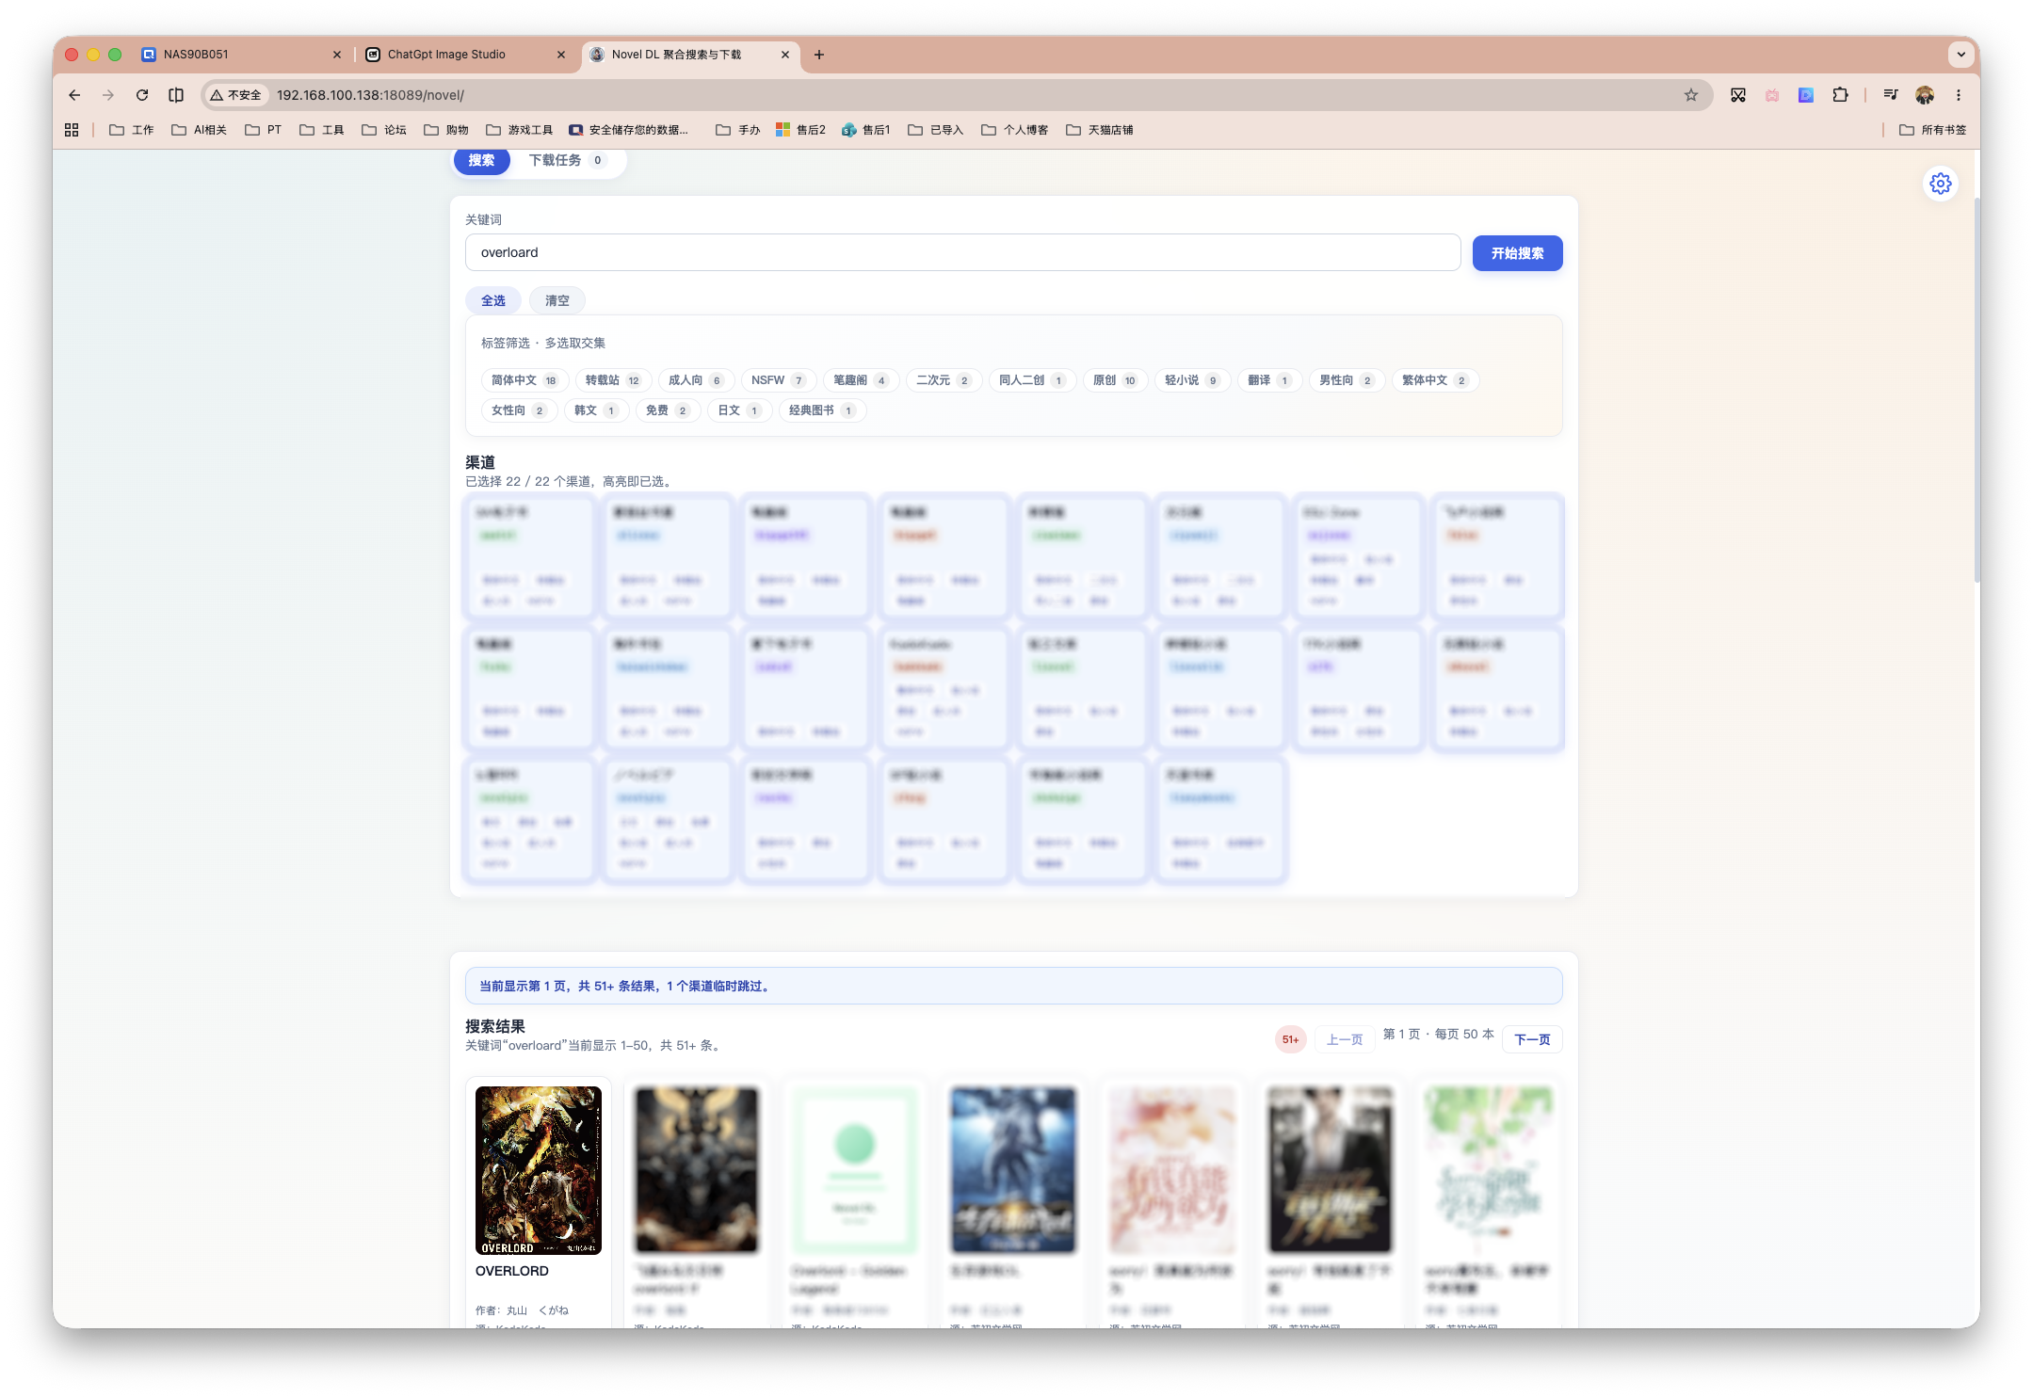Image resolution: width=2033 pixels, height=1398 pixels.
Task: Select the 搜索 tab
Action: tap(481, 160)
